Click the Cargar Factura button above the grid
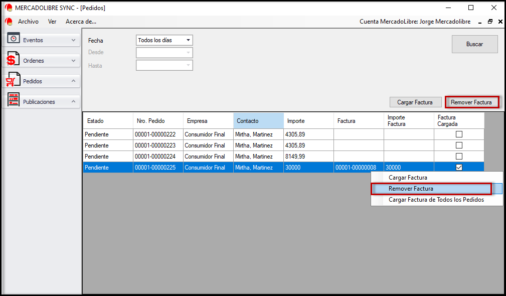The width and height of the screenshot is (506, 296). pos(415,102)
